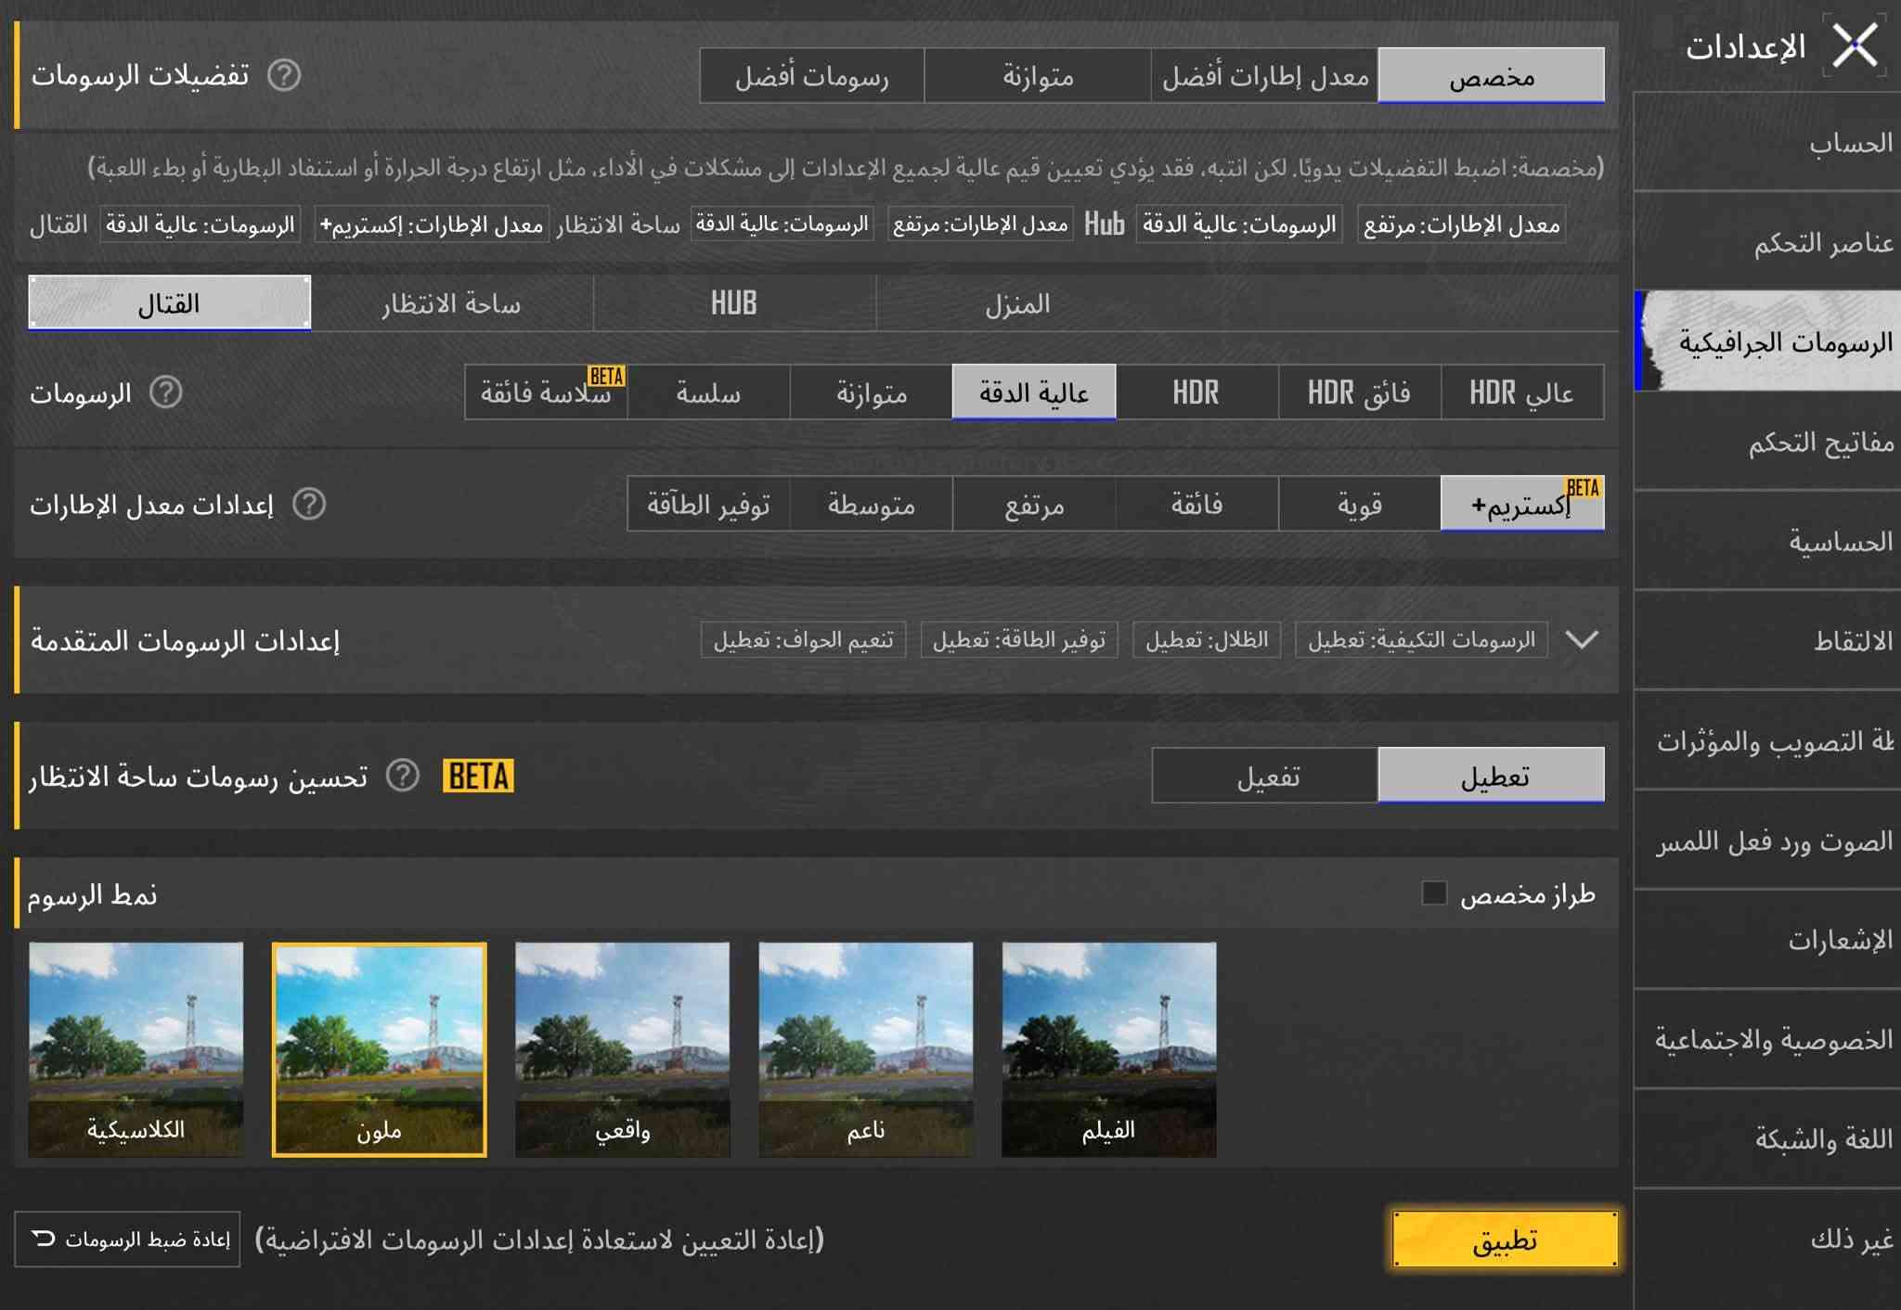Switch to the HUB tab

tap(734, 303)
